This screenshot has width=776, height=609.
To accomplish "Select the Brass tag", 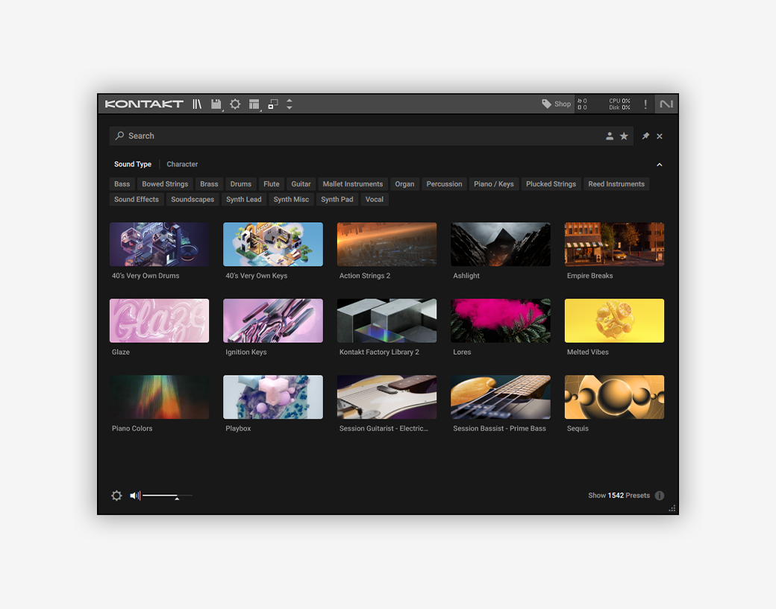I will click(x=209, y=184).
